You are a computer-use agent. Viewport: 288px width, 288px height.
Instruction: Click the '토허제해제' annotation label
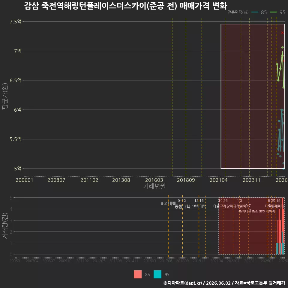(267, 211)
